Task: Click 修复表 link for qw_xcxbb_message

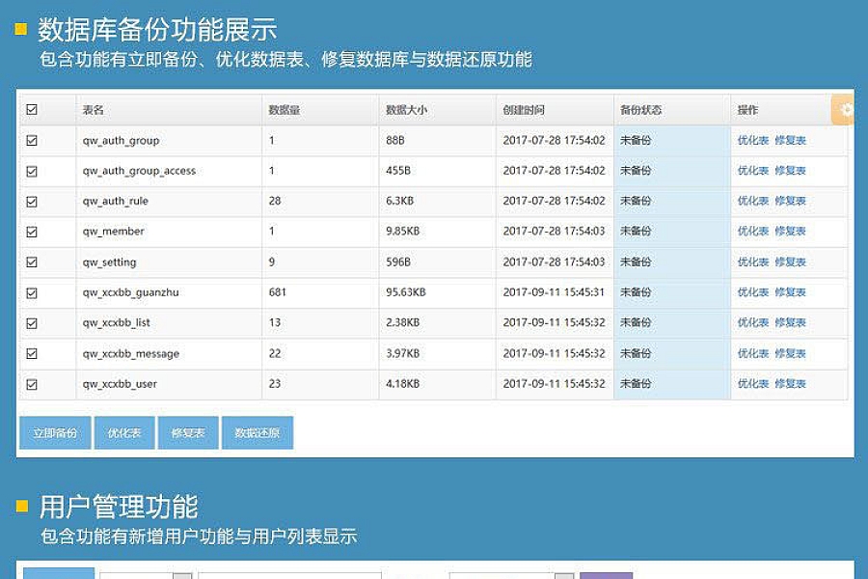Action: (790, 354)
